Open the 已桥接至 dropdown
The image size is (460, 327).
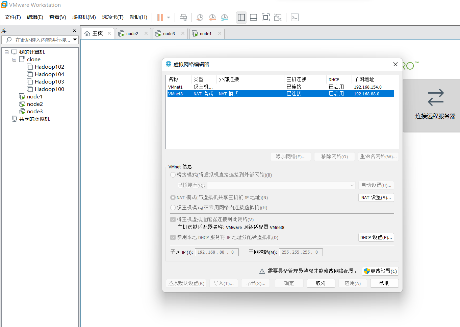pos(281,185)
